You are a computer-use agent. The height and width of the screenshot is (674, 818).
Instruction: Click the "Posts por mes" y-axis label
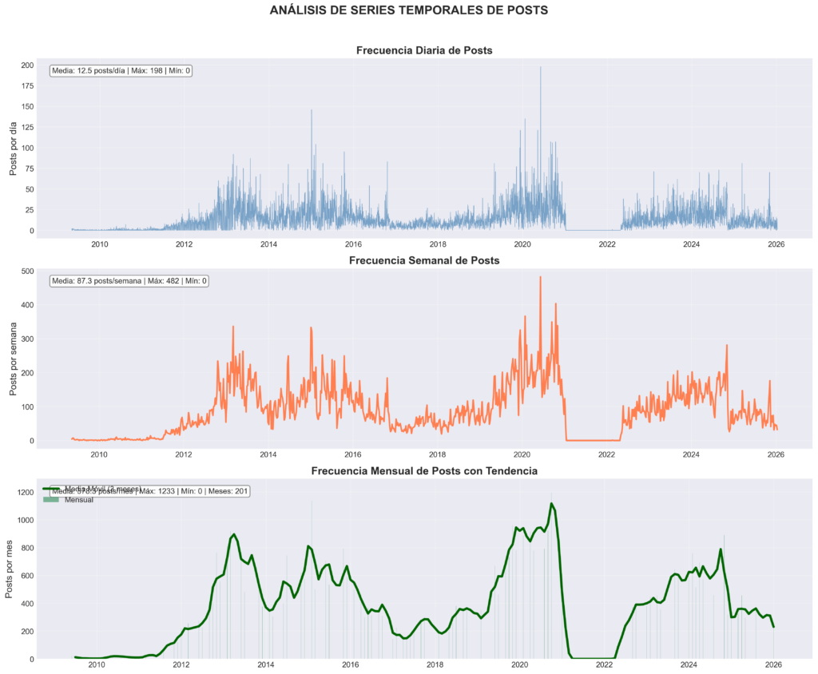pyautogui.click(x=10, y=567)
